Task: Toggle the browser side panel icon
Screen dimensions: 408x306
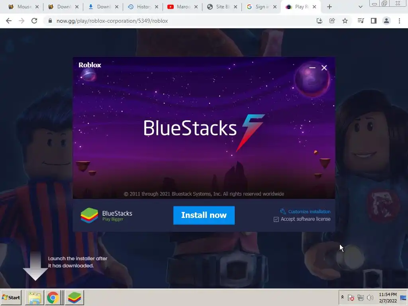Action: click(x=374, y=21)
